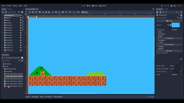
Task: Switch to the 3D workspace
Action: [x=89, y=6]
